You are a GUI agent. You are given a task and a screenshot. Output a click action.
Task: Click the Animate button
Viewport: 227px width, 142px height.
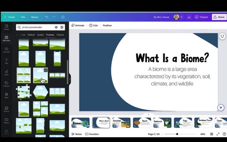point(78,25)
